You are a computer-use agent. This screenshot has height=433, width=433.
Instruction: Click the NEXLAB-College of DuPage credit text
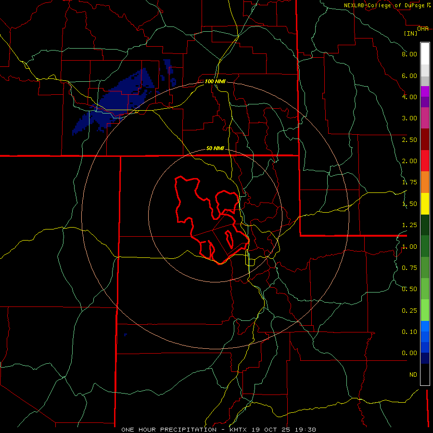coord(385,5)
